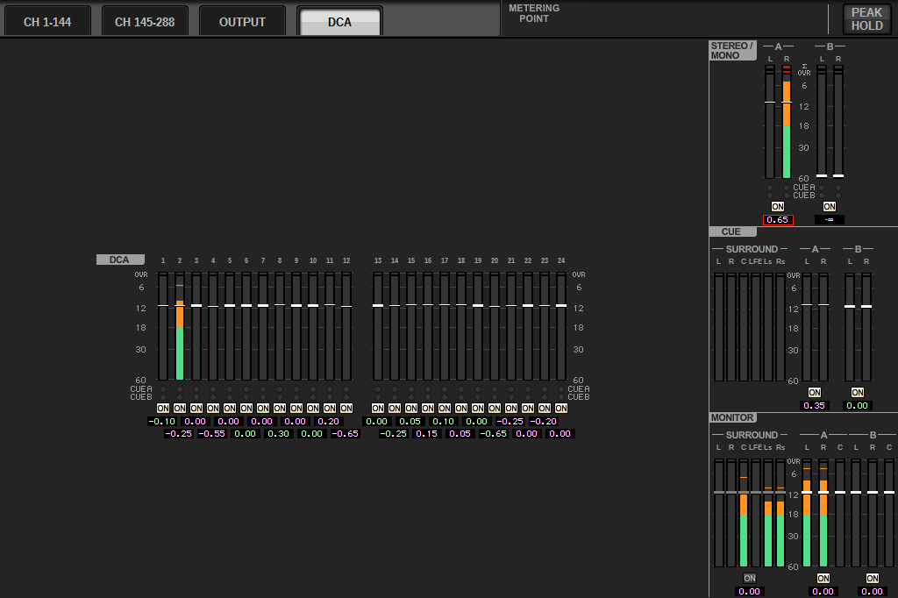Select the DCA 4 level value -0.55
The height and width of the screenshot is (598, 898).
212,433
